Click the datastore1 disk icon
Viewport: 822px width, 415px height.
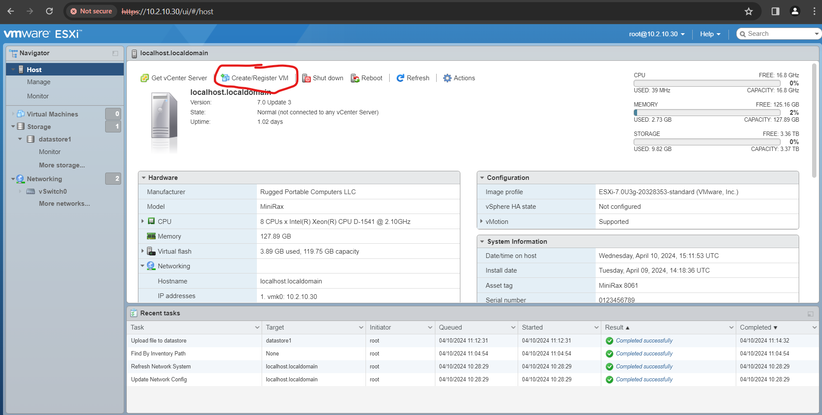(x=31, y=139)
